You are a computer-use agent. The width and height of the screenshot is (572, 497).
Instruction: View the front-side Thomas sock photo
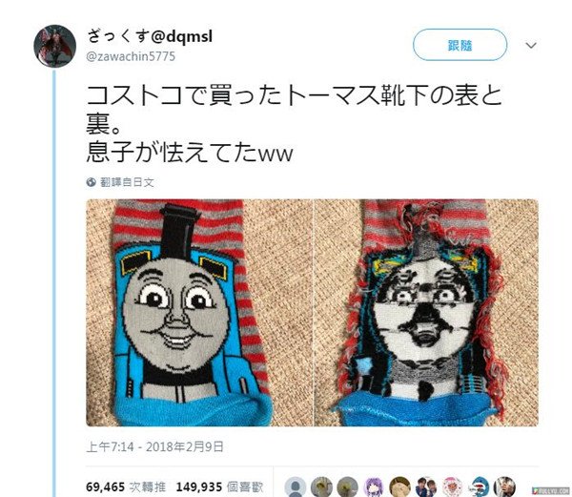pyautogui.click(x=199, y=313)
